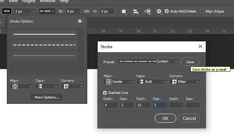Select the dashed line stroke preset
234x136 pixels.
coord(44,45)
